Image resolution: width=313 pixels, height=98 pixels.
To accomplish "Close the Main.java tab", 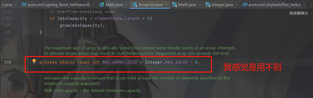I will 126,5.
